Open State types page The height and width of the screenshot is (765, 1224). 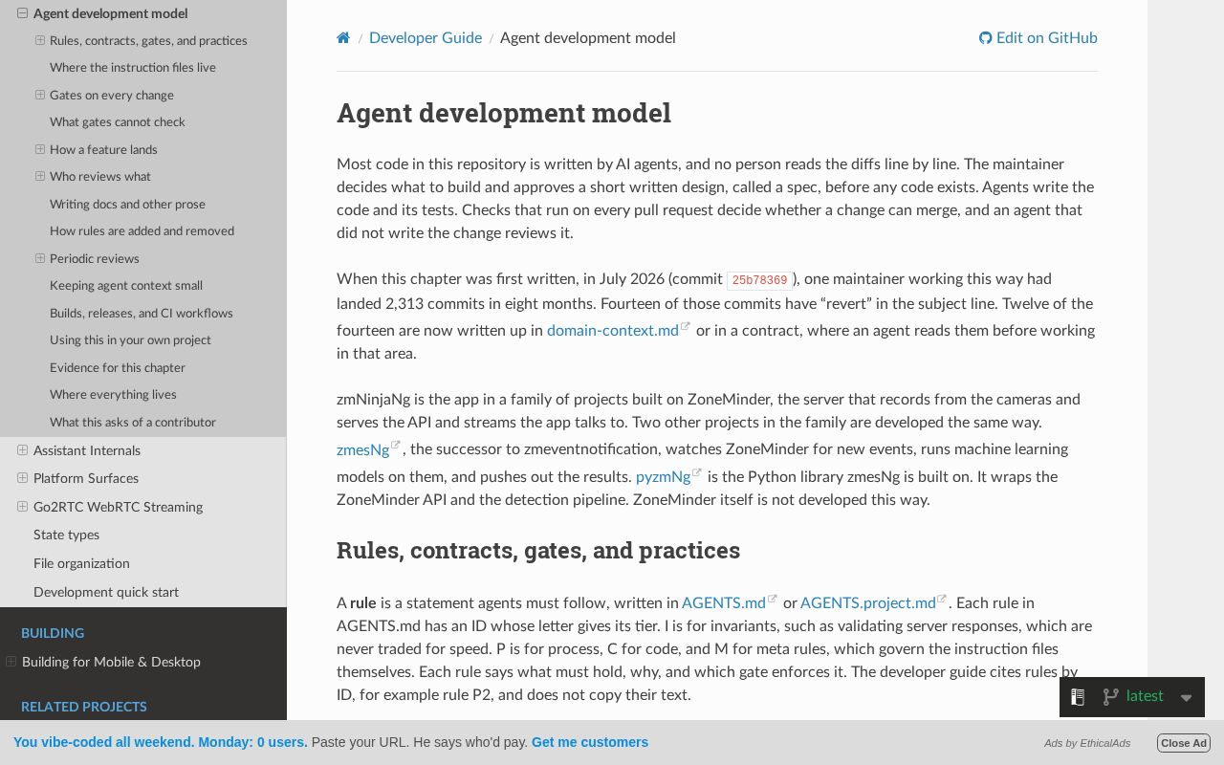point(66,535)
